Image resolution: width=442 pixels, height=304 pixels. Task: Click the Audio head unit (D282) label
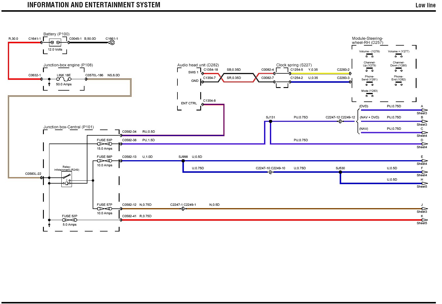click(198, 65)
